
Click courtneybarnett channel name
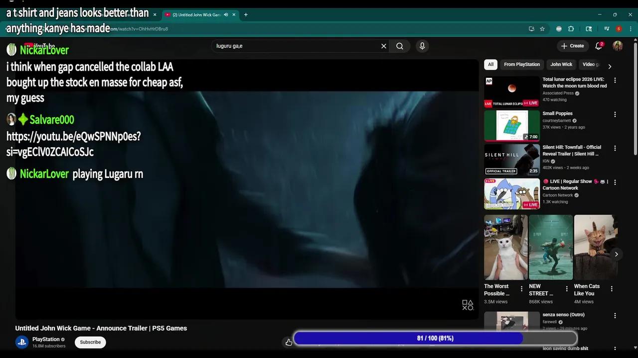[557, 120]
